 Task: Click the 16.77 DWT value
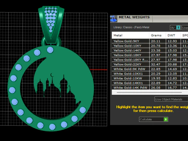click(x=172, y=88)
